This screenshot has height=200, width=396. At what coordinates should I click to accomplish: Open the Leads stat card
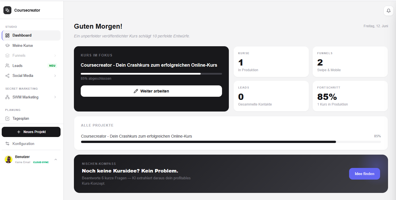pos(271,96)
